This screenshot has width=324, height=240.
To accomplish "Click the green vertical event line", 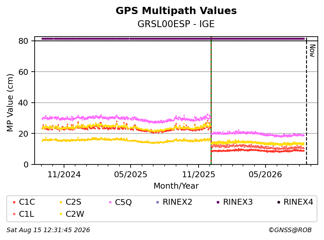I will [x=211, y=101].
